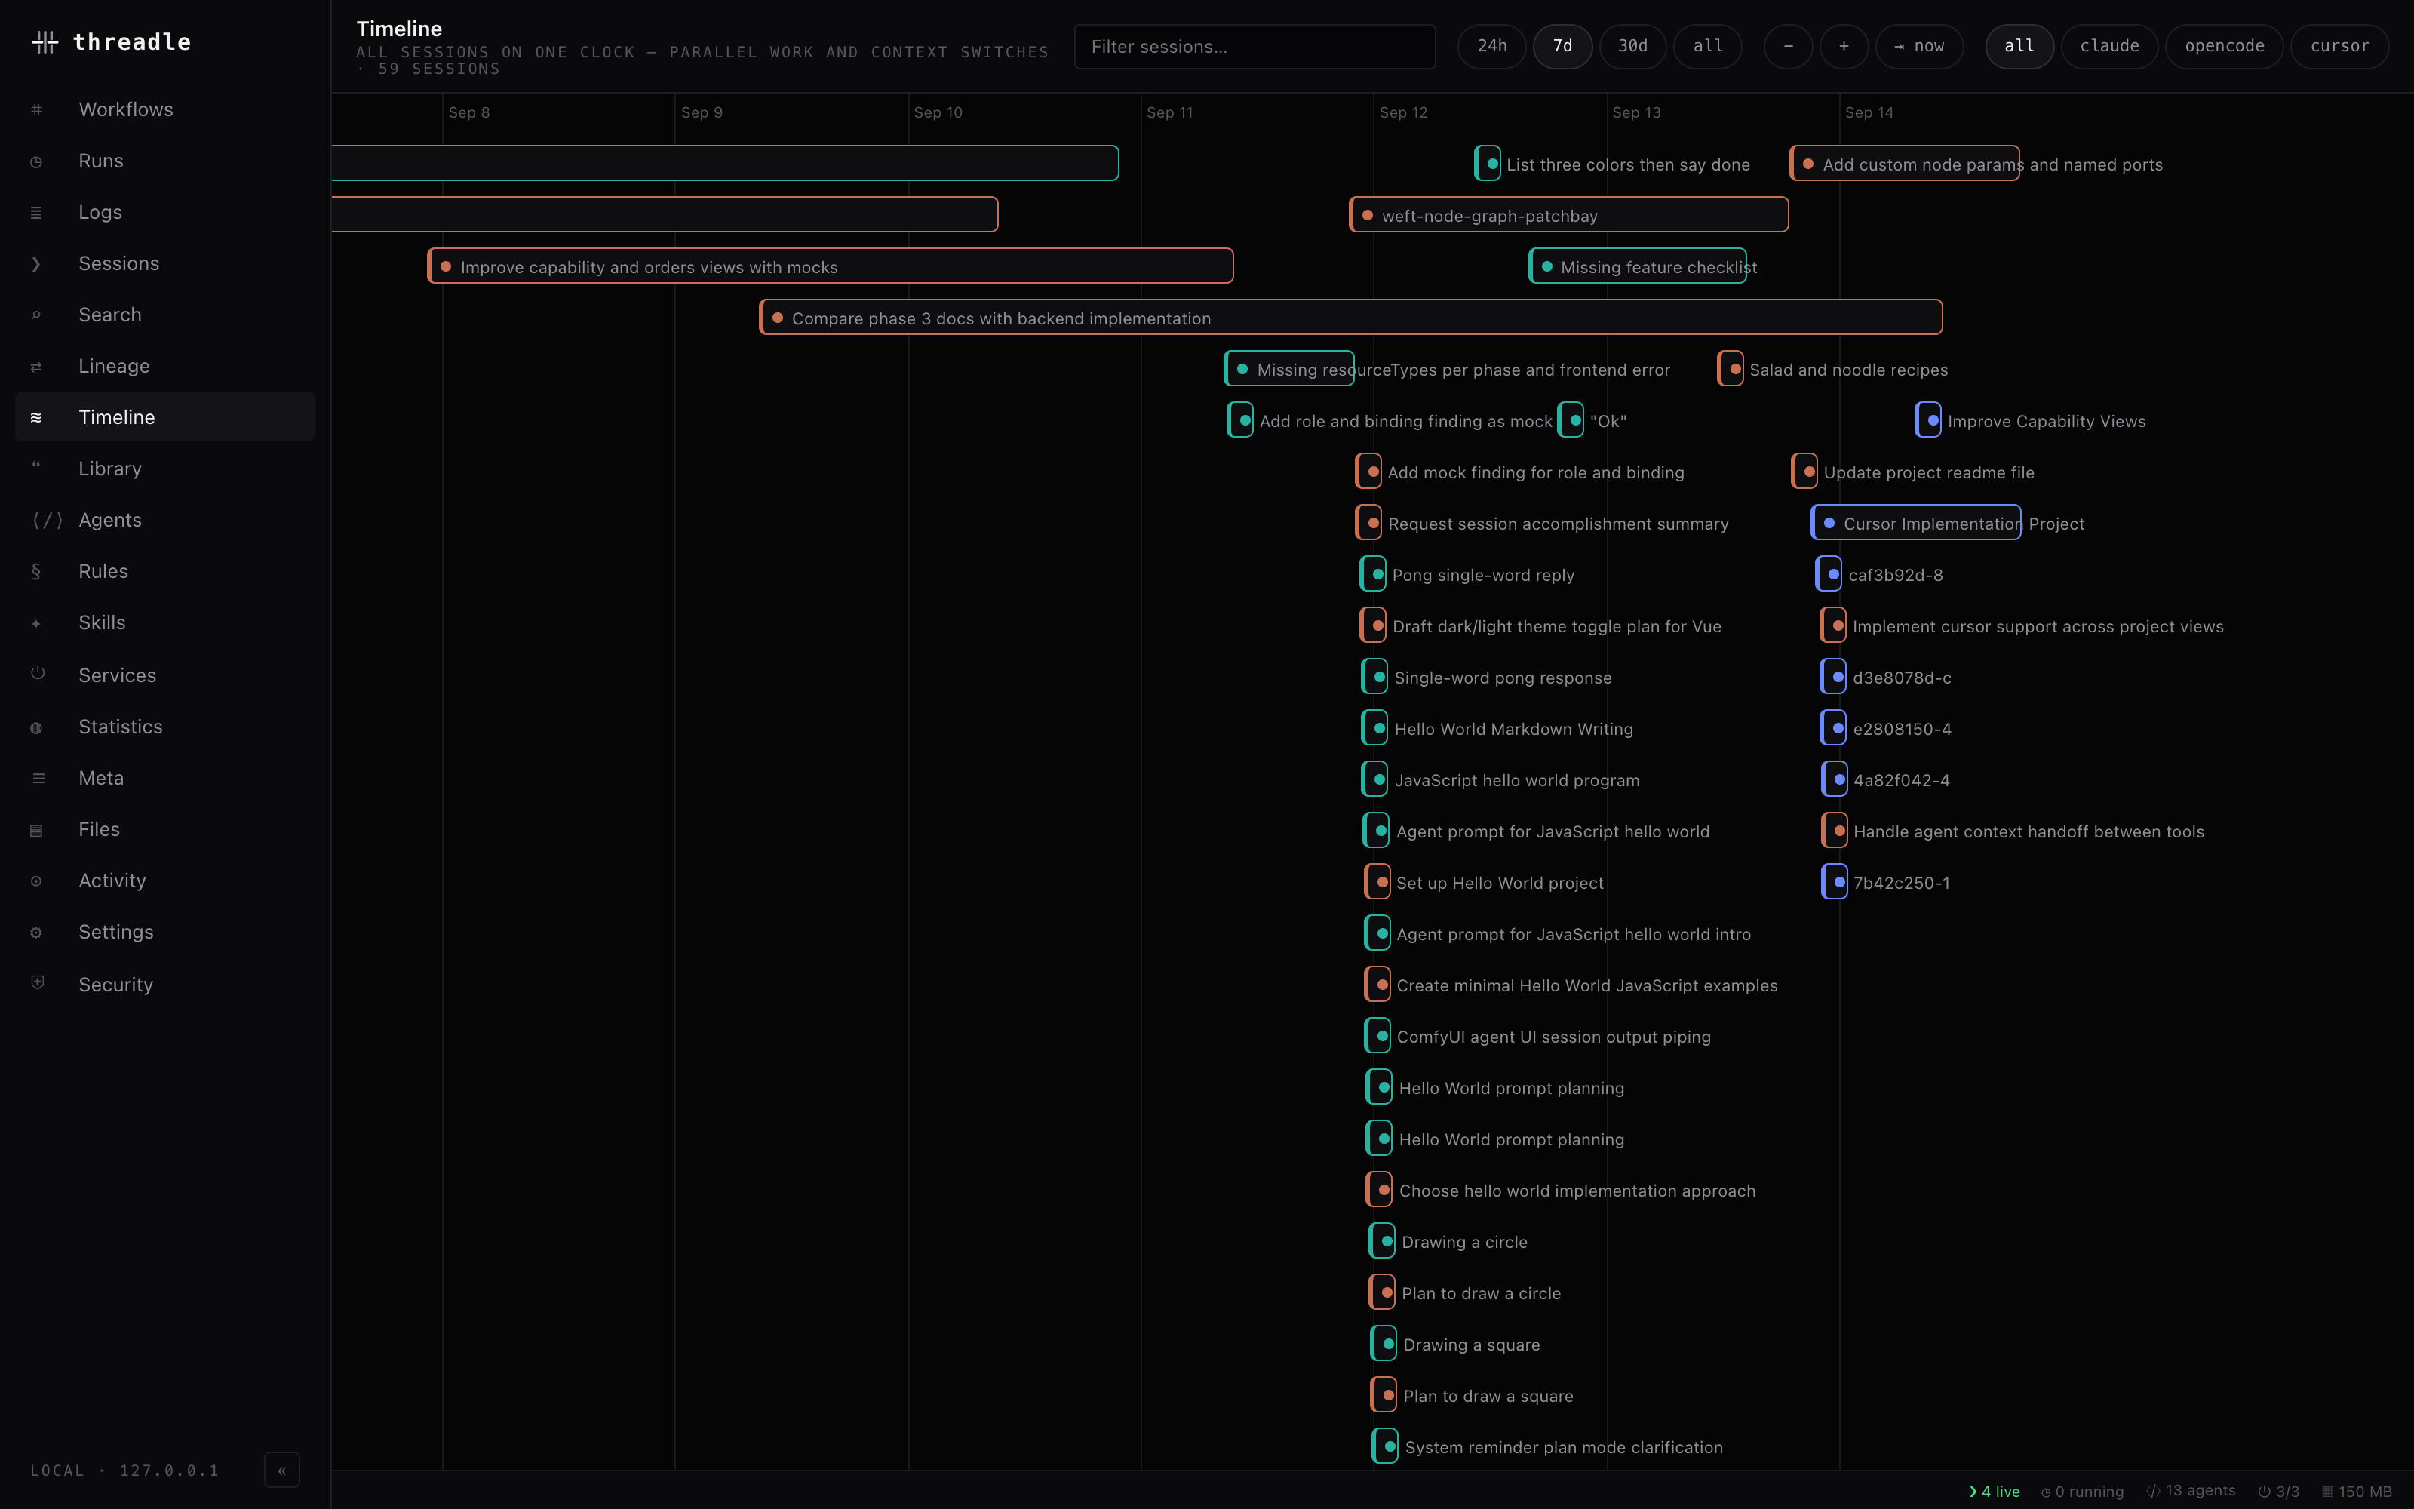Click the Skills sparkle icon

(37, 624)
